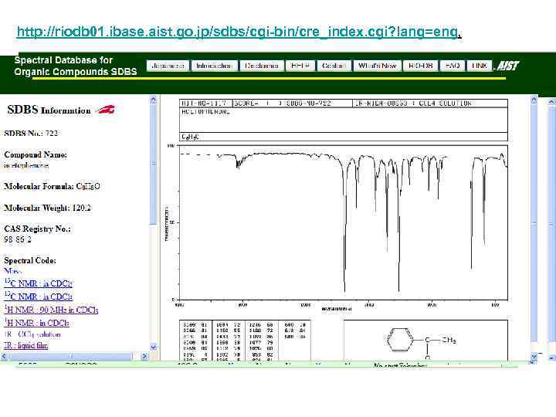
Task: Select the Molecular Formula C8H8O text
Action: click(x=53, y=187)
